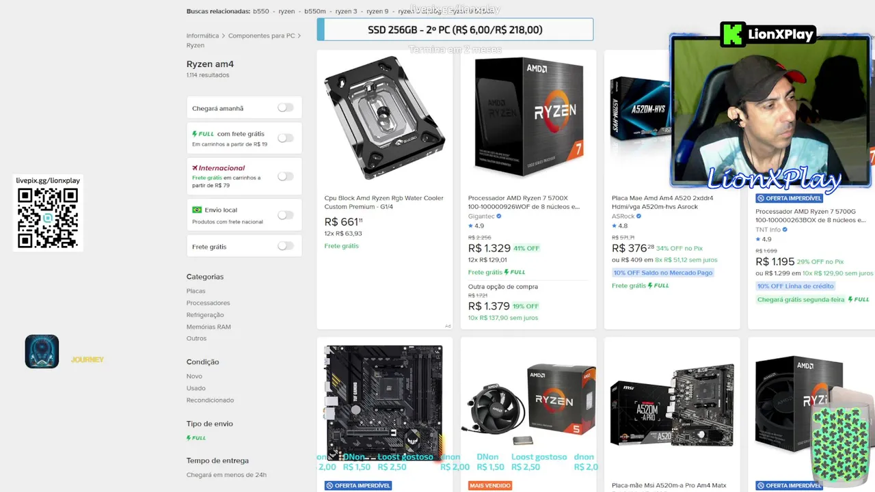Screen dimensions: 875x492
Task: Enable FULL com frete grátis switch
Action: pos(285,138)
